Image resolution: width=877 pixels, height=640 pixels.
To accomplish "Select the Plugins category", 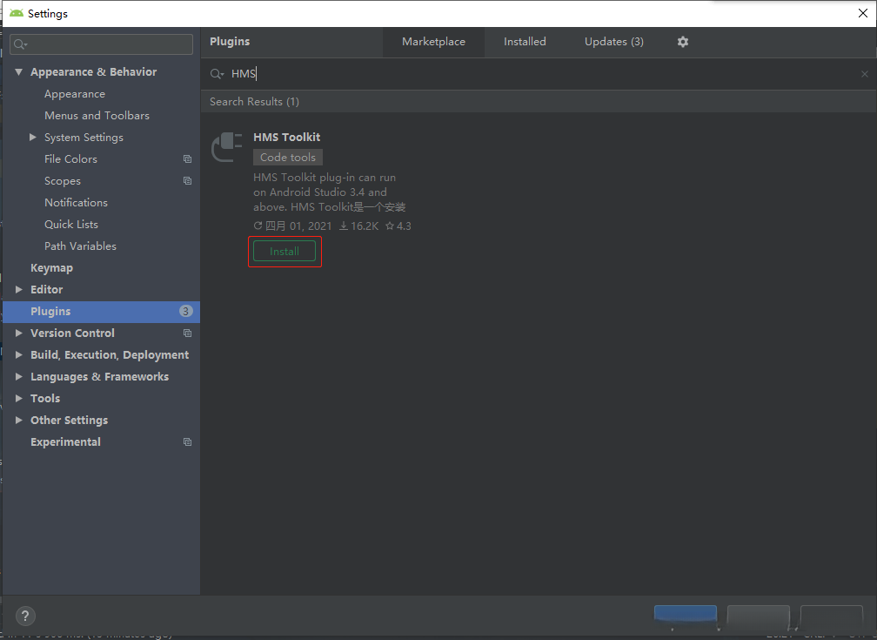I will click(x=101, y=312).
